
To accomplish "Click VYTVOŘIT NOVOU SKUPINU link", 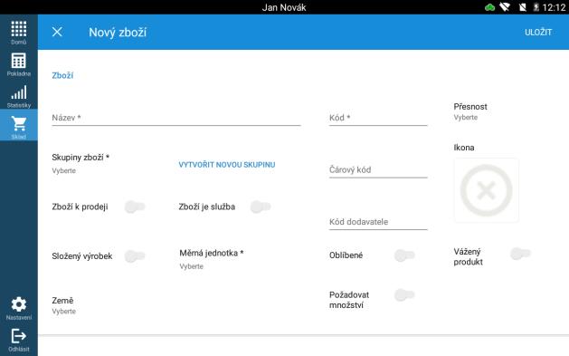I will click(227, 165).
